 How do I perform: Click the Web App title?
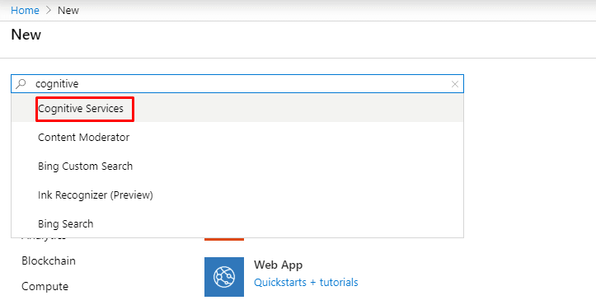click(x=279, y=265)
